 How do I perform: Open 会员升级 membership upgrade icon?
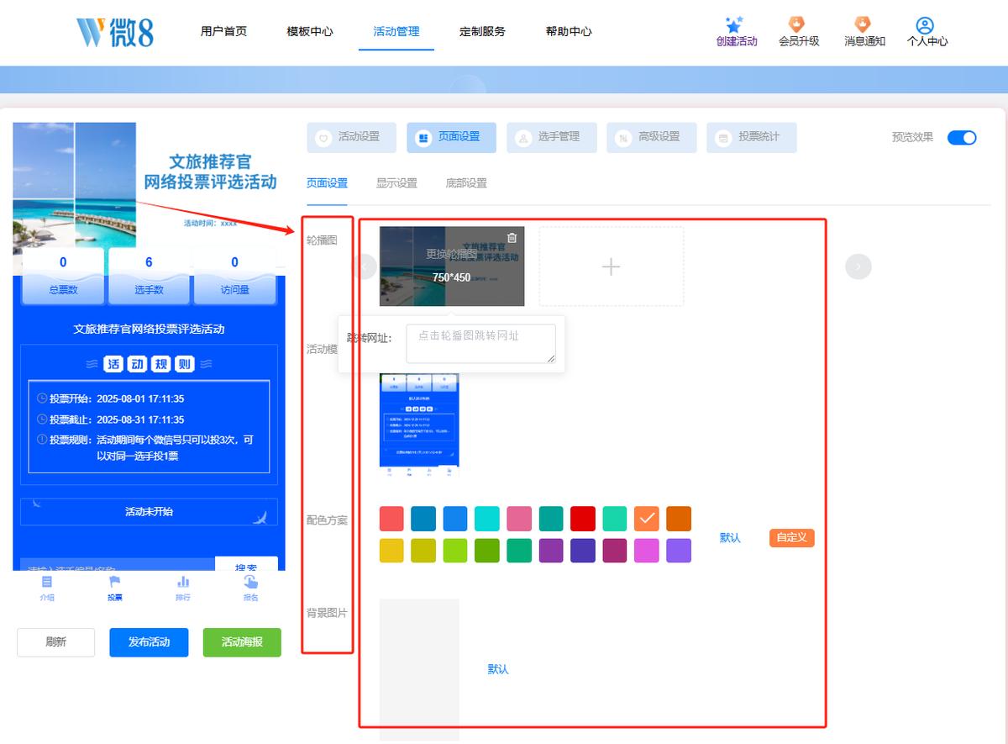[797, 24]
